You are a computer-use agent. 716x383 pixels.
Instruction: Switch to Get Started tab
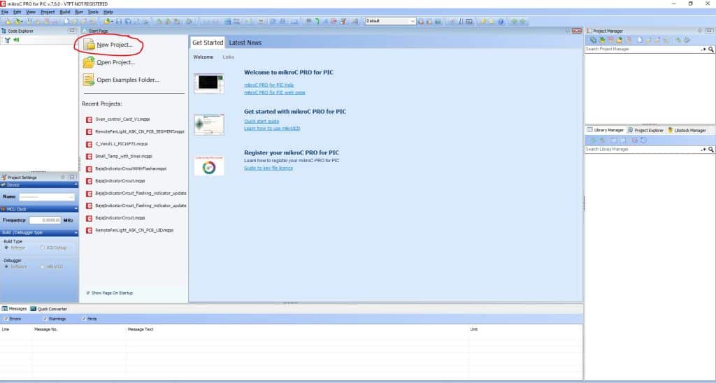208,43
